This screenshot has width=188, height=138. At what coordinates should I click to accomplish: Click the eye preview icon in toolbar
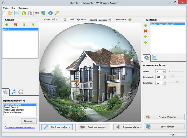37,13
